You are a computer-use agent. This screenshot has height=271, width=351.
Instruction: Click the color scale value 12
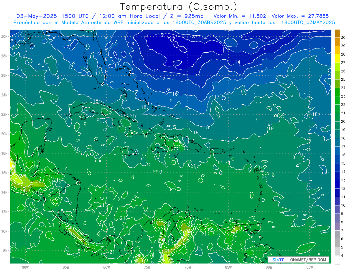point(343,189)
